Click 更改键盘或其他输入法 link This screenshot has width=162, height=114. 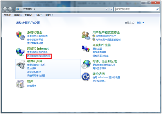point(104,65)
